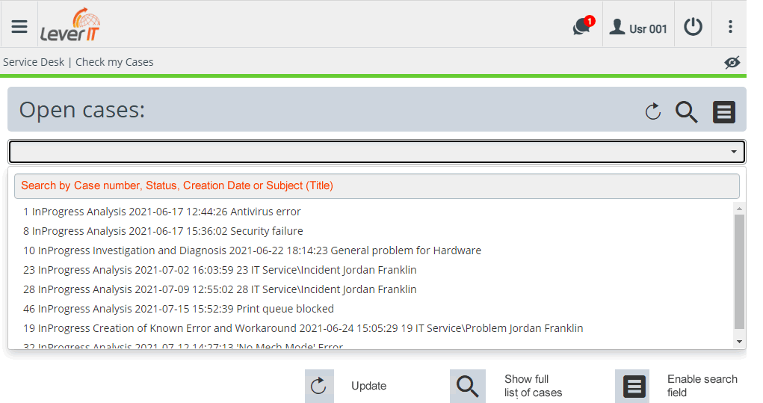Image resolution: width=763 pixels, height=403 pixels.
Task: Click the search by case number field
Action: (377, 186)
